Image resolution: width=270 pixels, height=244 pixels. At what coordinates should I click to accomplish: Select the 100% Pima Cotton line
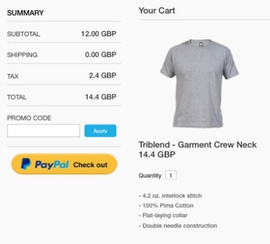pos(166,205)
